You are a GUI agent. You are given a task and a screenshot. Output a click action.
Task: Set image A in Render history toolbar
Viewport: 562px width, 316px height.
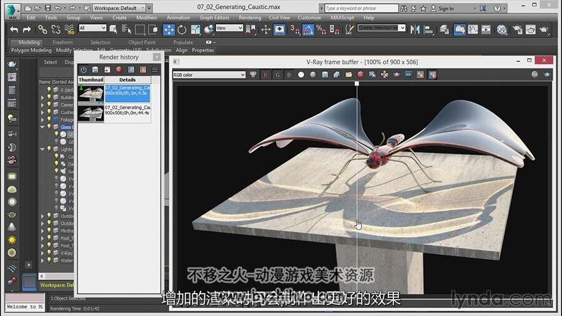point(131,69)
